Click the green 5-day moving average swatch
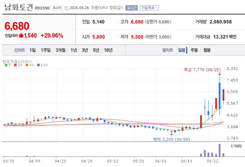245x167 pixels. 6,65
